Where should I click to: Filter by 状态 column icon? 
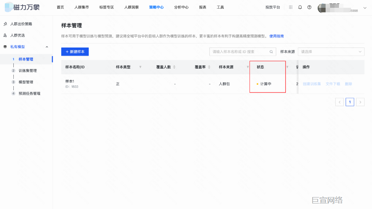(287, 67)
